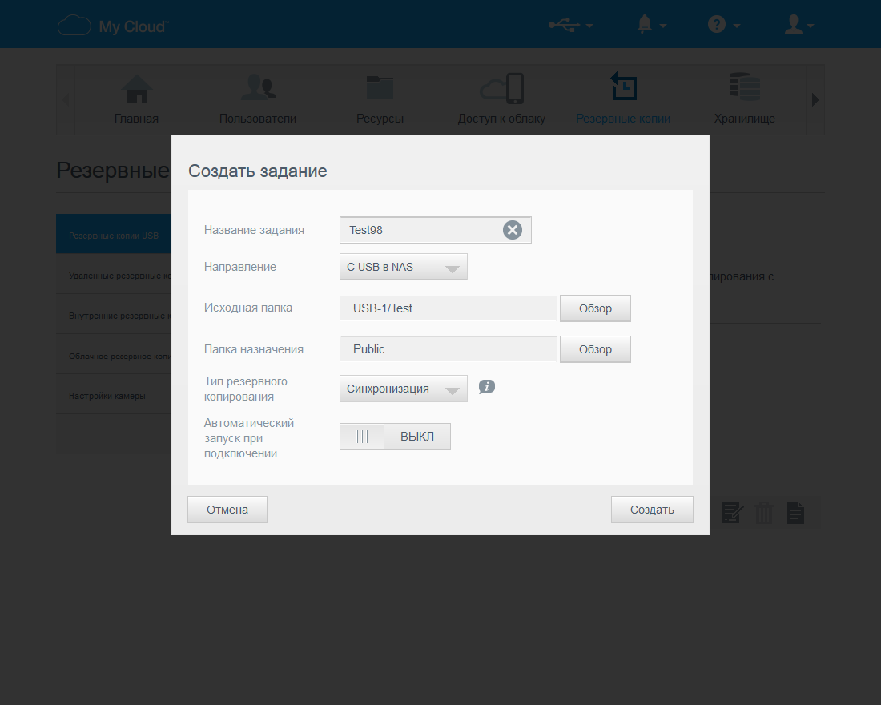Browse for source folder with Обзор
Screen dimensions: 881x705
(595, 308)
